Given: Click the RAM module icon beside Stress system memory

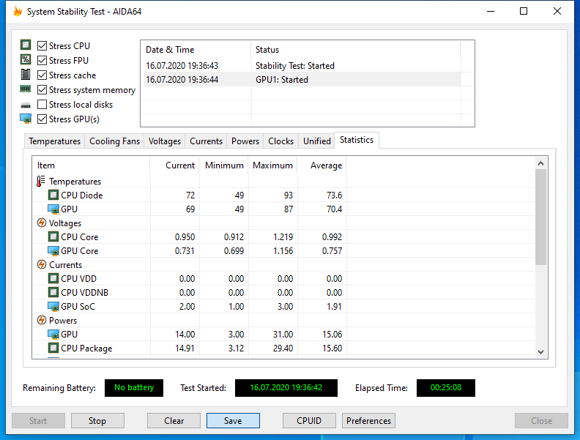Looking at the screenshot, I should tap(26, 89).
